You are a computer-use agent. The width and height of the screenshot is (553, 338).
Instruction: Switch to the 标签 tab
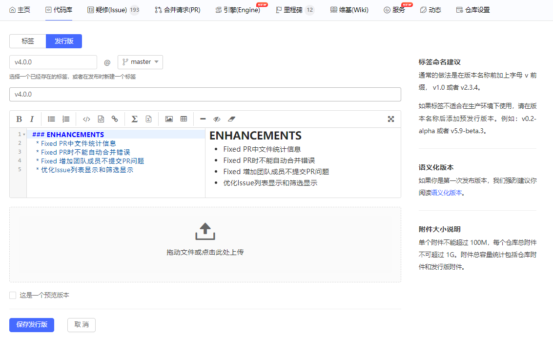click(27, 41)
